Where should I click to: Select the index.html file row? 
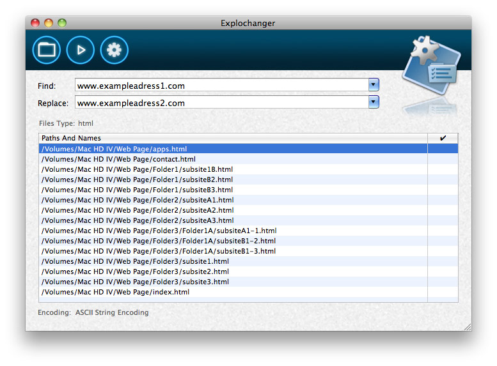tap(248, 292)
